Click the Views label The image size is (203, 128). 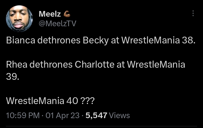(x=119, y=115)
